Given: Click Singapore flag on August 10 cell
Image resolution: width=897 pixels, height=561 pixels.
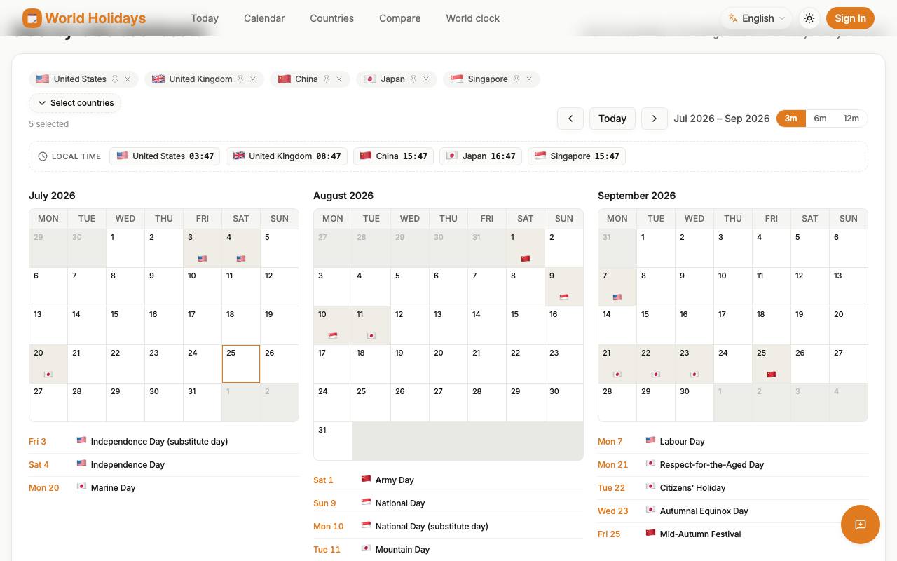Looking at the screenshot, I should [x=333, y=336].
